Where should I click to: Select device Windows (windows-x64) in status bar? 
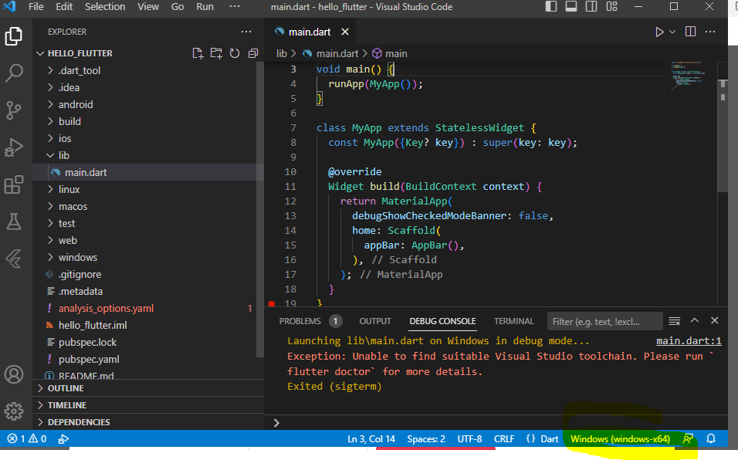click(x=620, y=439)
